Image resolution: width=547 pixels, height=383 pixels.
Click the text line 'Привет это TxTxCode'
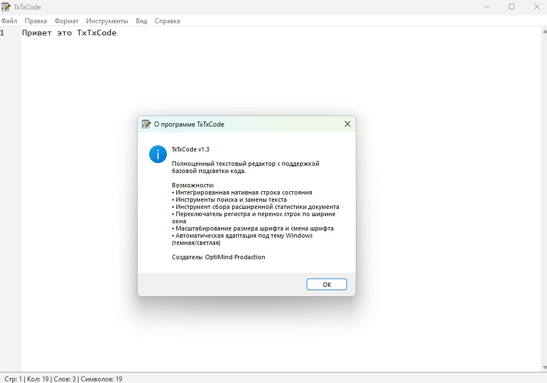click(x=69, y=33)
